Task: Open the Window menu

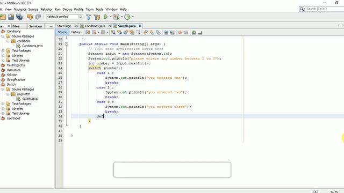Action: [x=111, y=10]
